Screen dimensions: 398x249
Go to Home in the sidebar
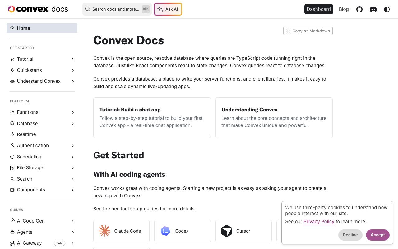tap(42, 28)
